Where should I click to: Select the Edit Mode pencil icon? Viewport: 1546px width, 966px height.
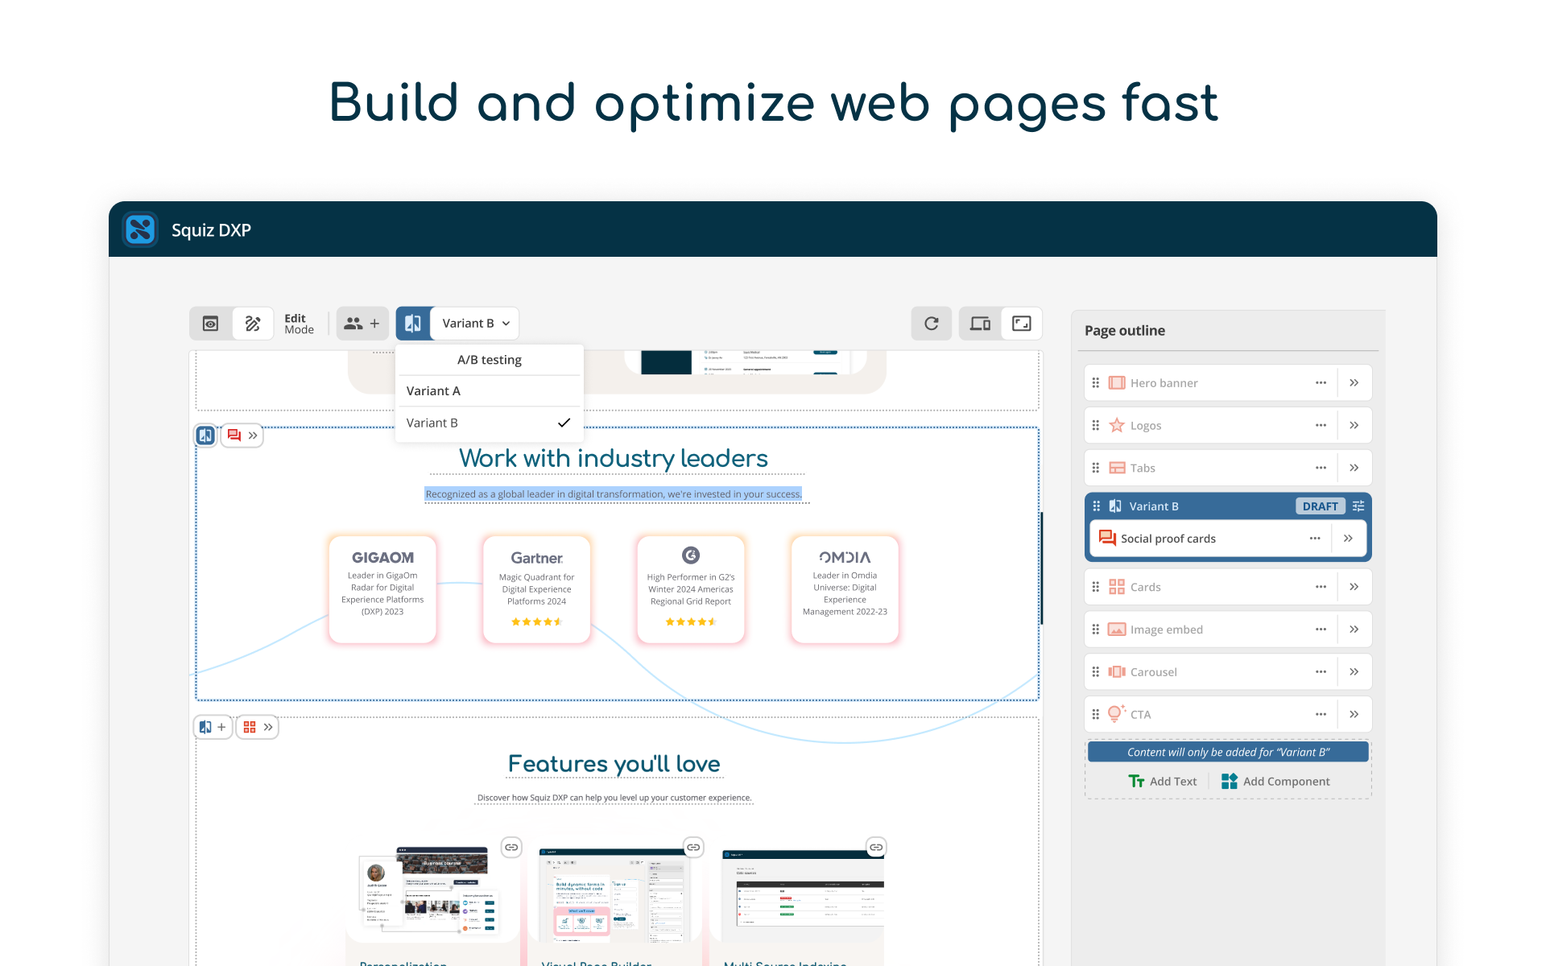click(x=253, y=323)
